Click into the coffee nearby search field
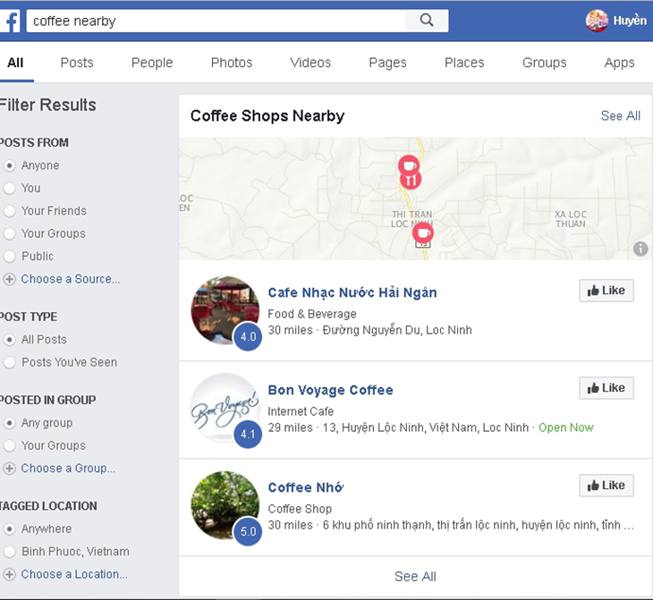This screenshot has height=600, width=653. tap(216, 21)
